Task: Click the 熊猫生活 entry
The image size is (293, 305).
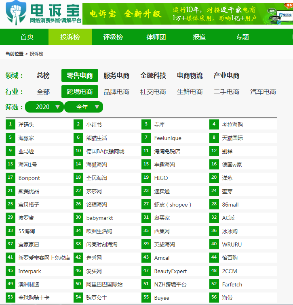Action: pyautogui.click(x=97, y=138)
